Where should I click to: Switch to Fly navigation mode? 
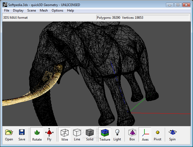pyautogui.click(x=49, y=135)
